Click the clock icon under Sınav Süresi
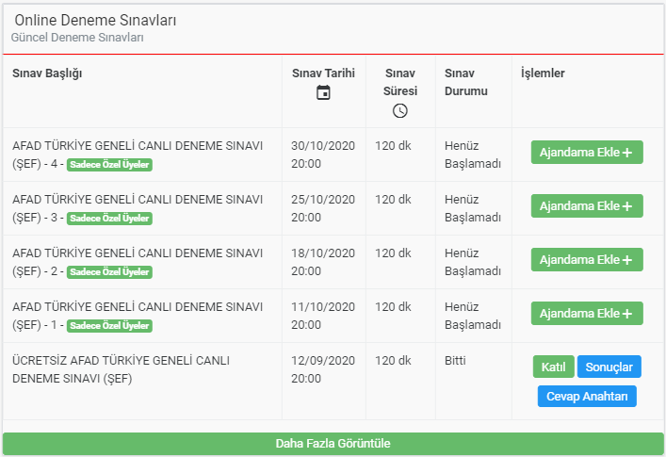 (399, 111)
